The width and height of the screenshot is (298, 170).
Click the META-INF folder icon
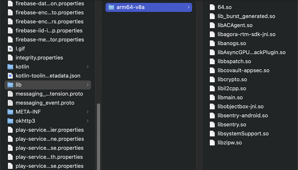pos(10,112)
